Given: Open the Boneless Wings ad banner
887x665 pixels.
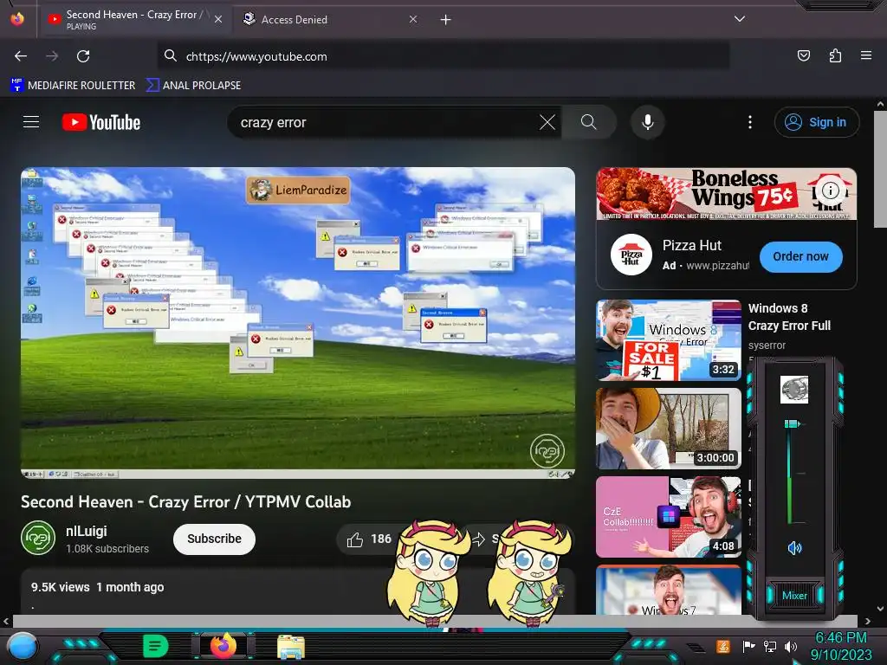Looking at the screenshot, I should [727, 193].
